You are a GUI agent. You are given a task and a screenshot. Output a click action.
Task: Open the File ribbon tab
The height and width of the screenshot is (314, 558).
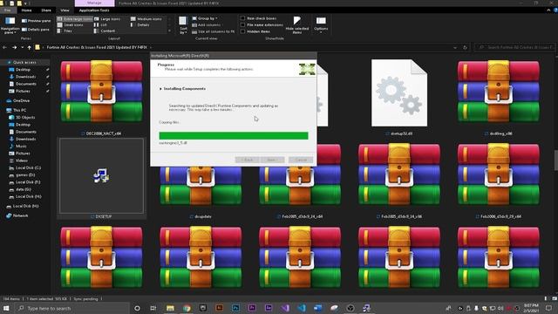[8, 10]
